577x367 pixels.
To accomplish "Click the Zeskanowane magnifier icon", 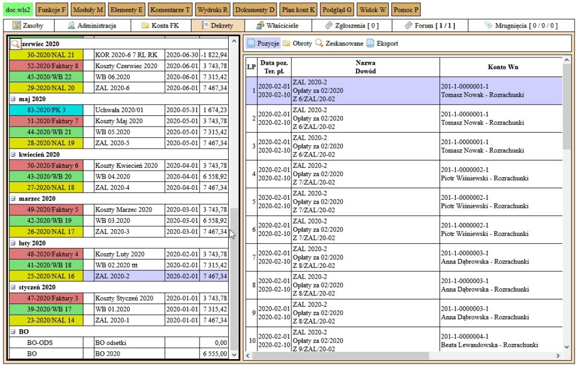I will click(319, 43).
